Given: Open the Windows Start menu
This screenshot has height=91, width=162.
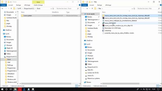Looking at the screenshot, I should [2, 89].
